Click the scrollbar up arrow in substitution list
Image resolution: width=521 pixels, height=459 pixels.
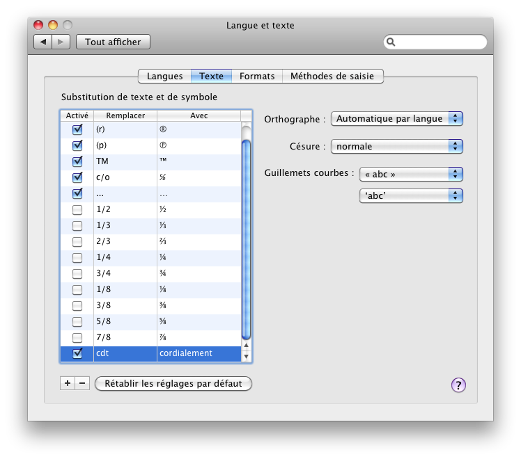pyautogui.click(x=246, y=345)
